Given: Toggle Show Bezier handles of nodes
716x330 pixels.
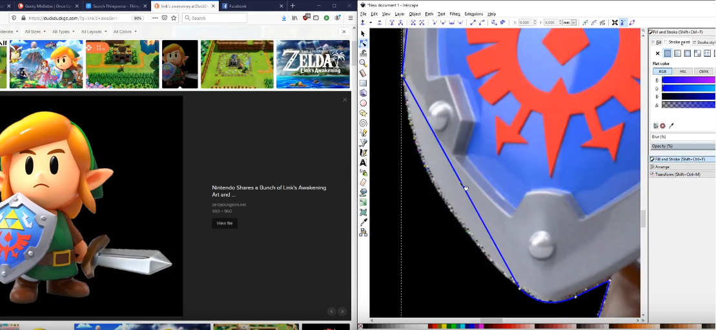Looking at the screenshot, I should (623, 23).
